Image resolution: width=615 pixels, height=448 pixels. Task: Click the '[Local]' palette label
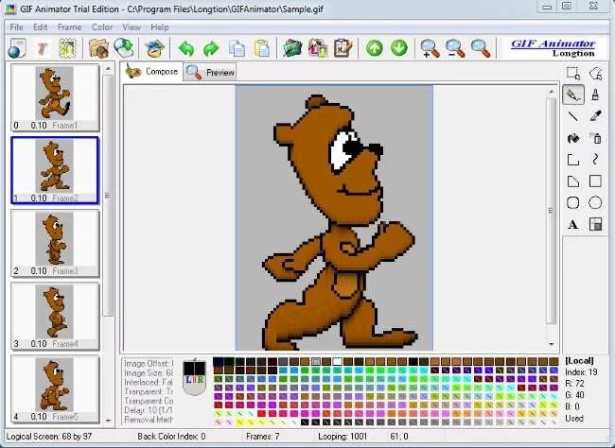pyautogui.click(x=579, y=361)
